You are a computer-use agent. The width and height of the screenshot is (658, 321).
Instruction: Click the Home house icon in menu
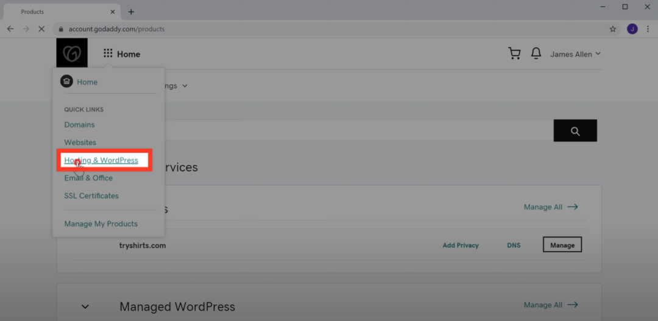[x=66, y=82]
